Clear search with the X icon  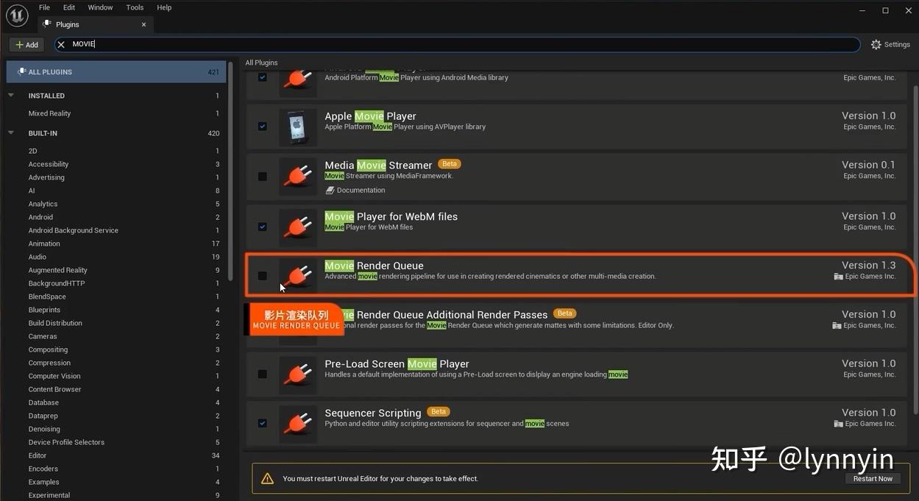click(61, 44)
